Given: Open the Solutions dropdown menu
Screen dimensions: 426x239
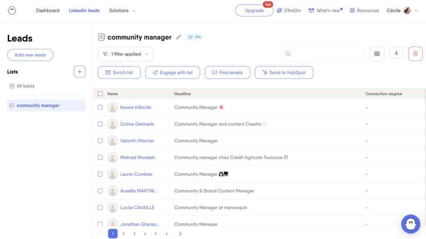Looking at the screenshot, I should pyautogui.click(x=122, y=10).
